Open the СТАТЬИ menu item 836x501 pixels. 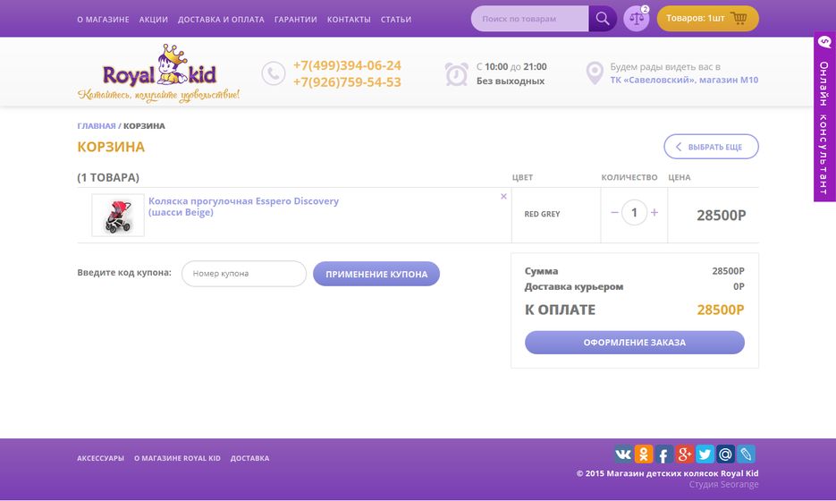coord(395,19)
